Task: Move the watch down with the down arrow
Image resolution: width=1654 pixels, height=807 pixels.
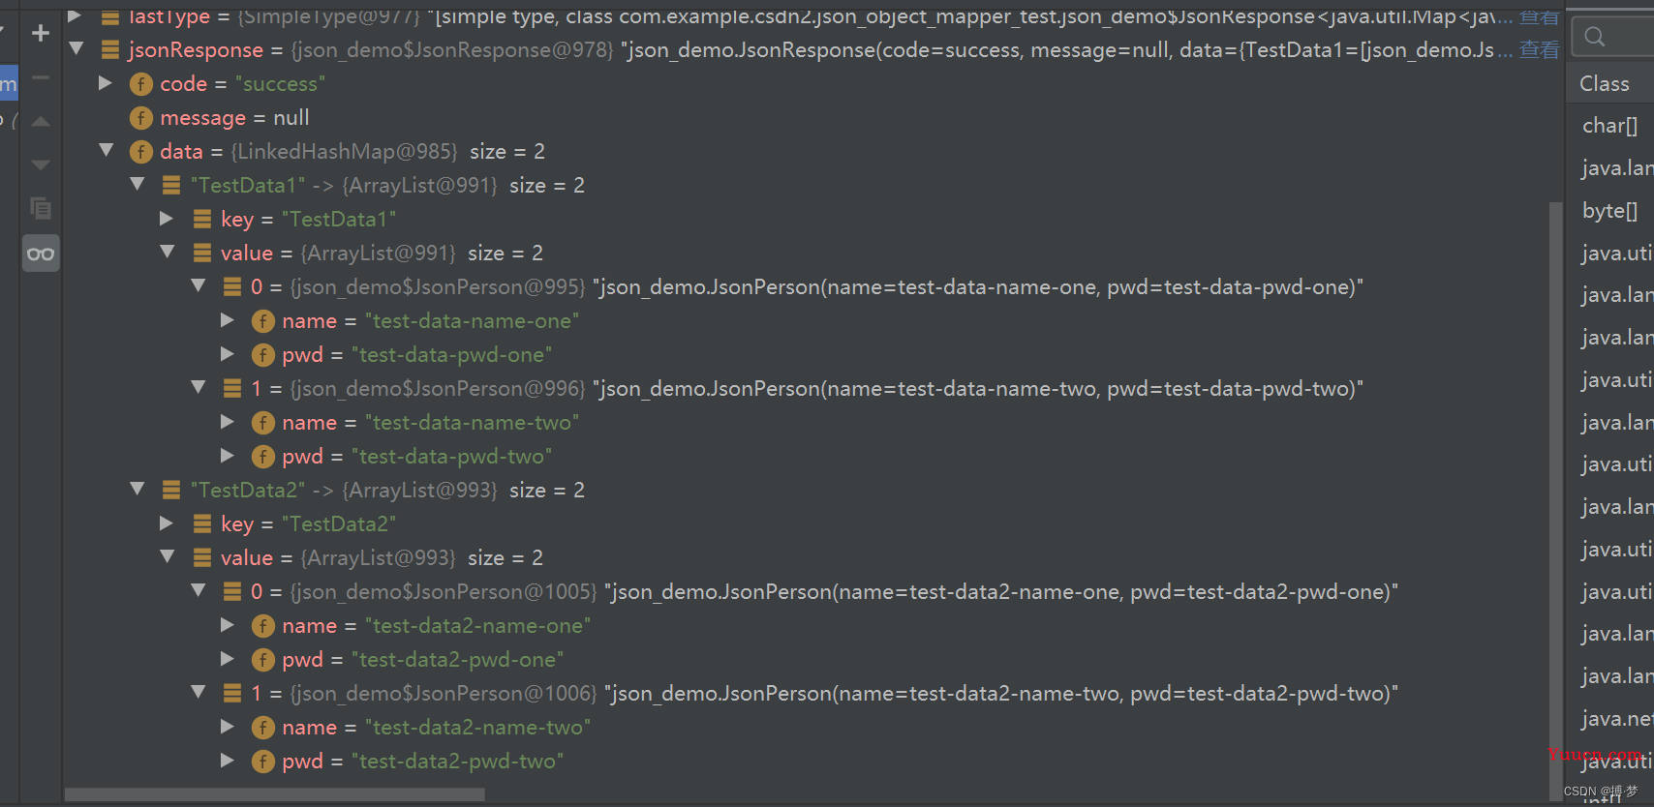Action: pos(41,165)
